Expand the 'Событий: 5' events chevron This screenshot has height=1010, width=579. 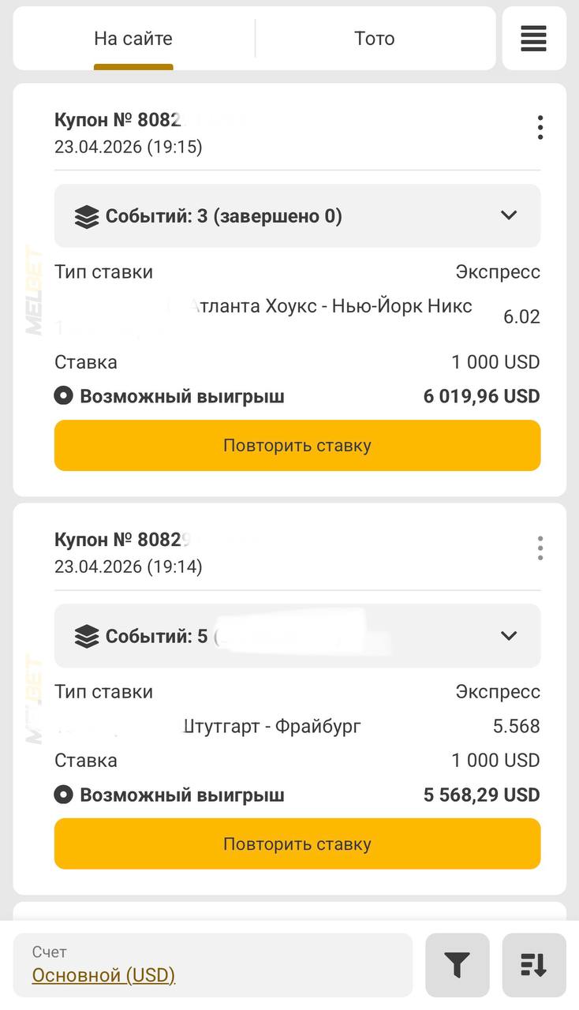pos(509,635)
